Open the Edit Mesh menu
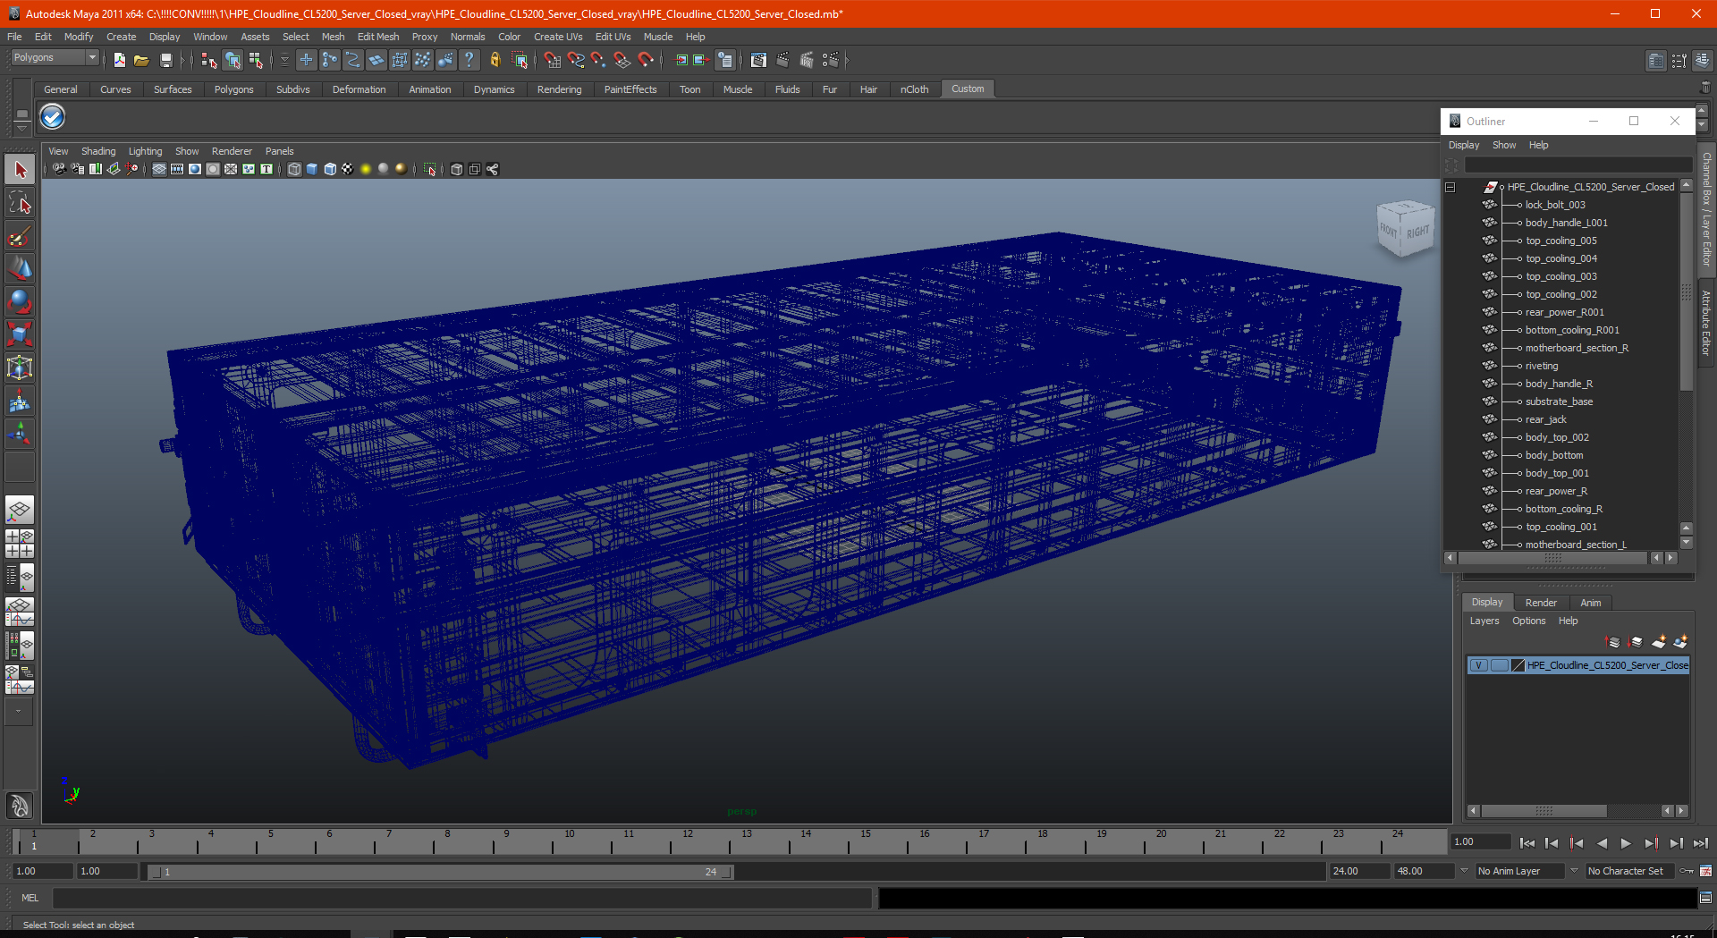 (378, 37)
